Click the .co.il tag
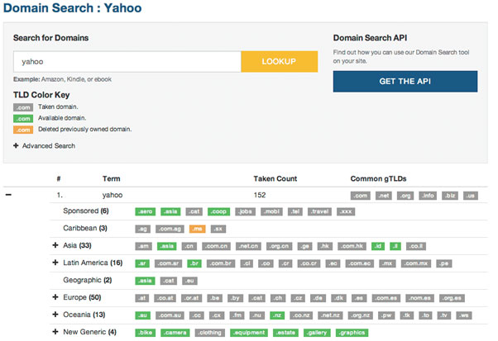498x341 pixels. click(416, 246)
